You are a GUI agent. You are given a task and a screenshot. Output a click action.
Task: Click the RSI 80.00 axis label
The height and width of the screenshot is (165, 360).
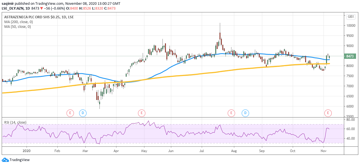[x=350, y=120]
